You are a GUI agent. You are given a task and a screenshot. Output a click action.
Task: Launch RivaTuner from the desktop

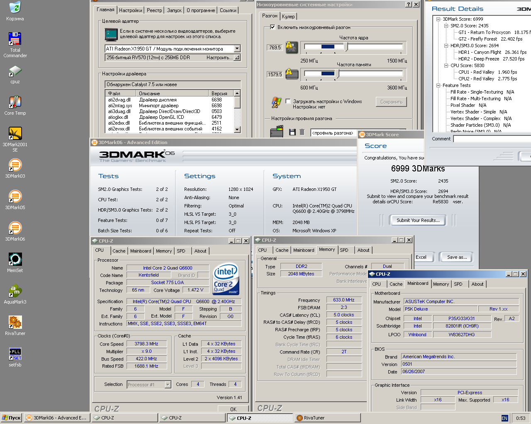pos(15,326)
